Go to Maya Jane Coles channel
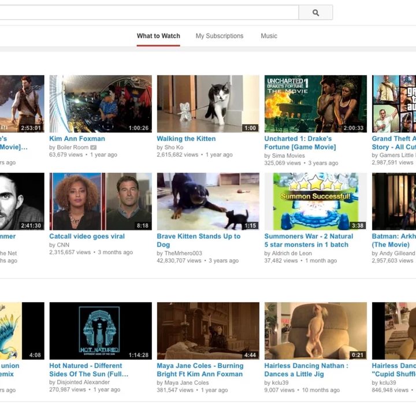Viewport: 416px width, 416px height. pos(187,383)
